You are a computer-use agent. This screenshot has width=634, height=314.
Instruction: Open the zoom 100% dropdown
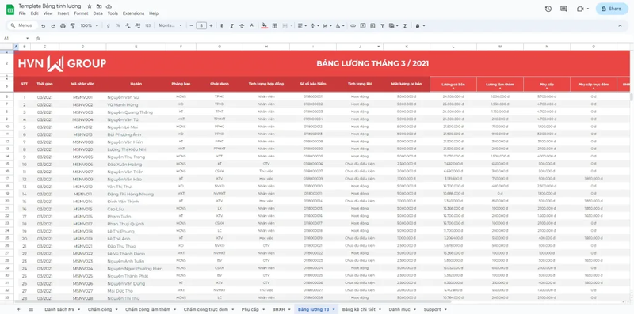point(89,26)
